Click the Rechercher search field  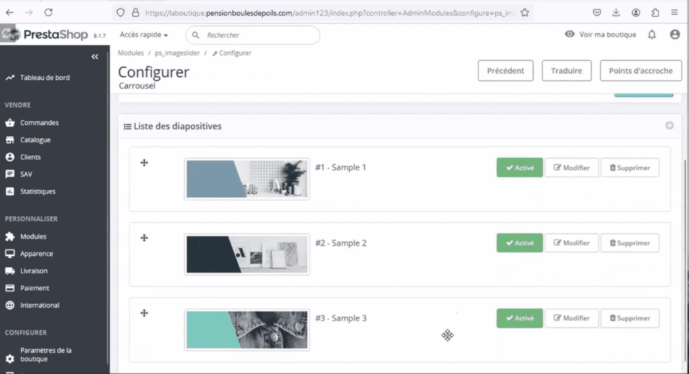tap(253, 35)
